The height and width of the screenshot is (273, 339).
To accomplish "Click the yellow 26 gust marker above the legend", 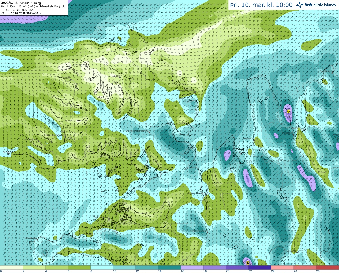I will click(x=248, y=263).
